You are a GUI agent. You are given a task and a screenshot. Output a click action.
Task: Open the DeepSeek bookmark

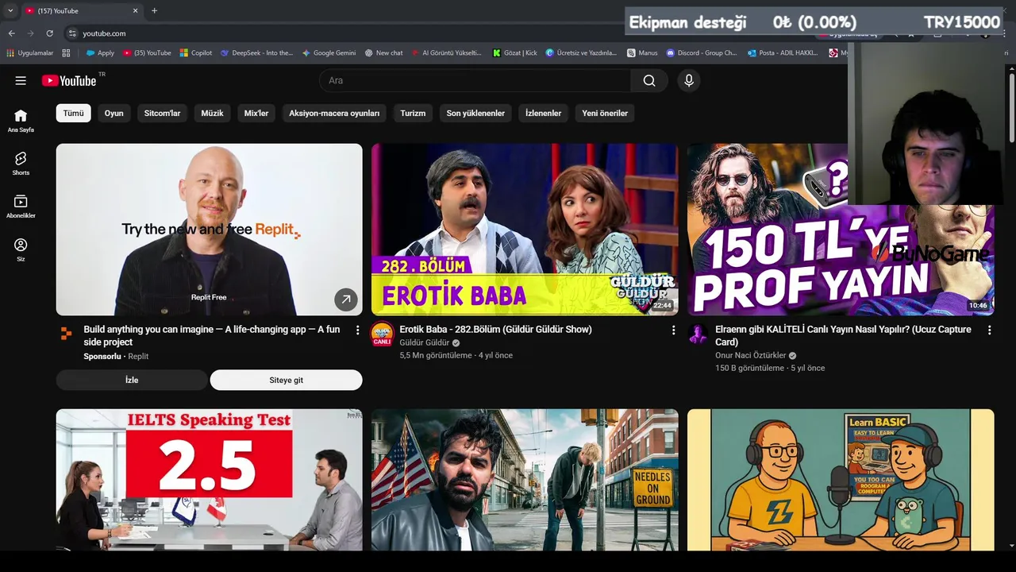256,52
